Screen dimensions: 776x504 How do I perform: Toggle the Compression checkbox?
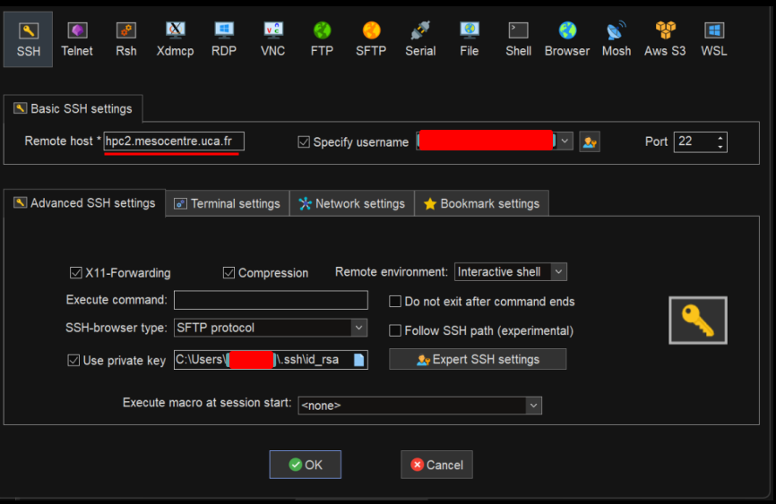pos(228,272)
